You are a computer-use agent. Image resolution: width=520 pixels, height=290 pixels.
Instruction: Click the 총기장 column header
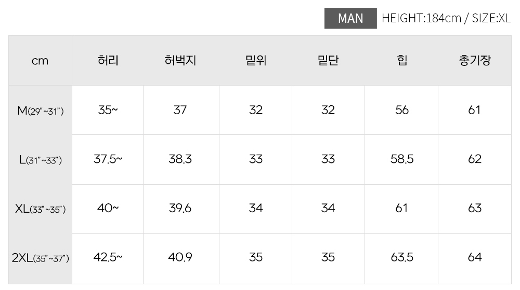point(475,61)
